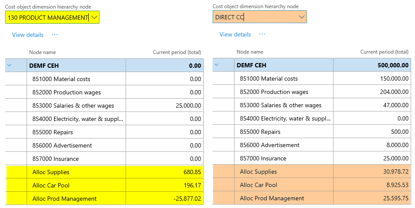Click inside 130 PRODUCT MANAGEMENT text field

47,17
